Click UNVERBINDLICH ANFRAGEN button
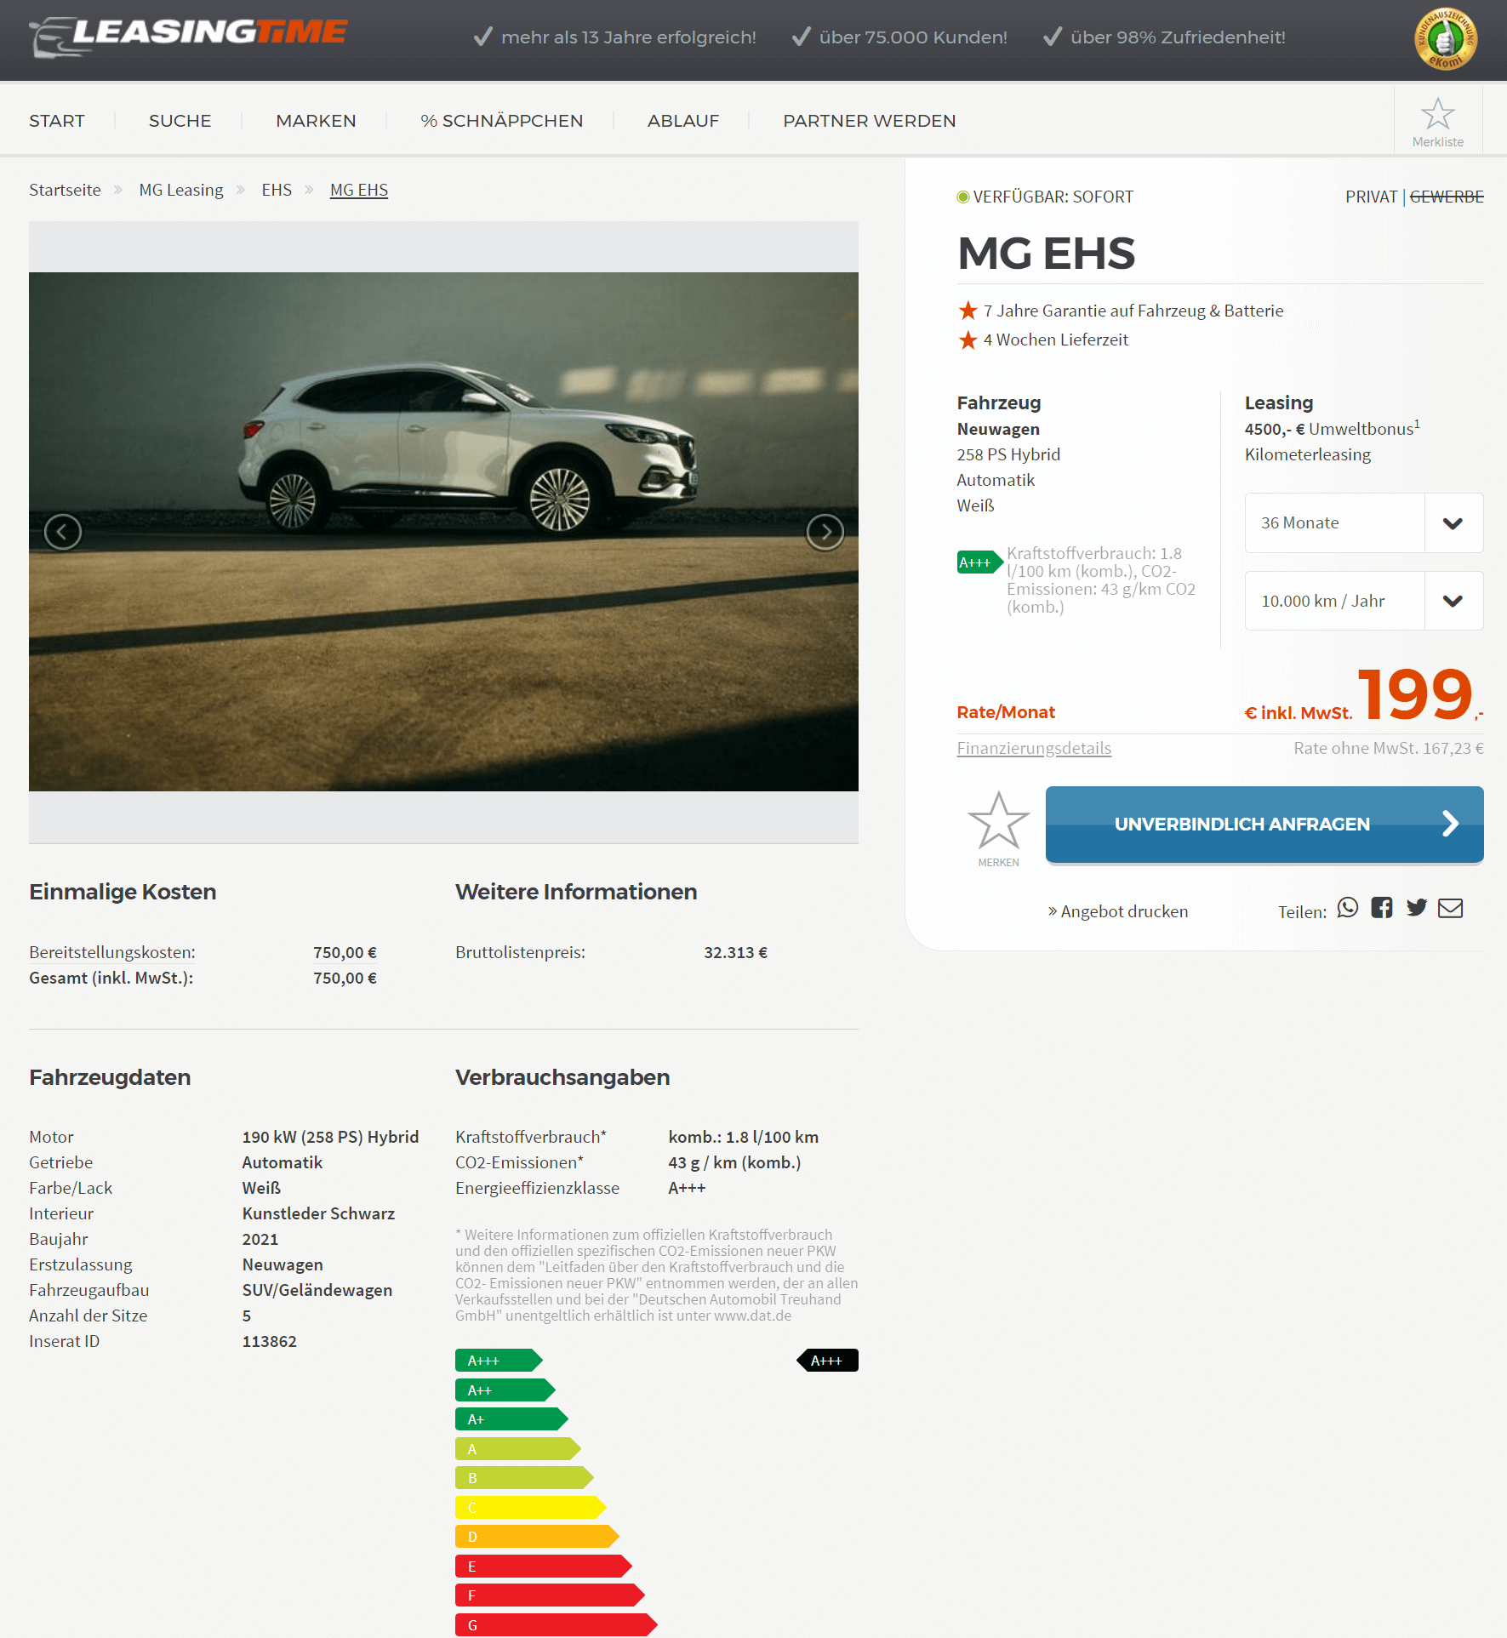 pos(1264,824)
